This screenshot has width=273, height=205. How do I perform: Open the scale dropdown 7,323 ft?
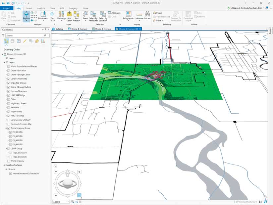pyautogui.click(x=68, y=202)
